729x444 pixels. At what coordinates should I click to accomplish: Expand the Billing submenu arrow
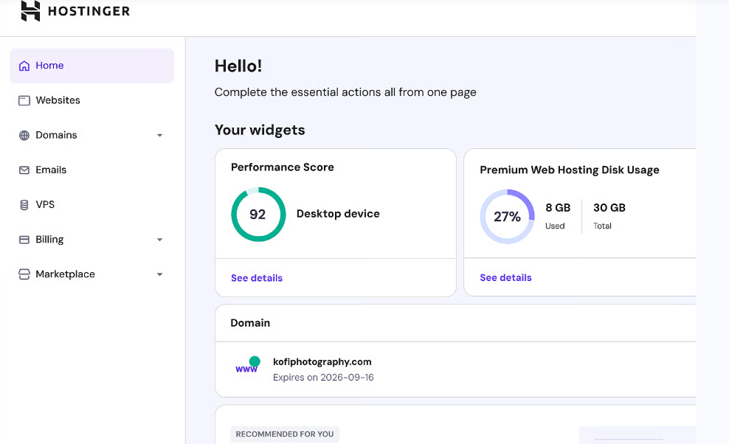[159, 240]
